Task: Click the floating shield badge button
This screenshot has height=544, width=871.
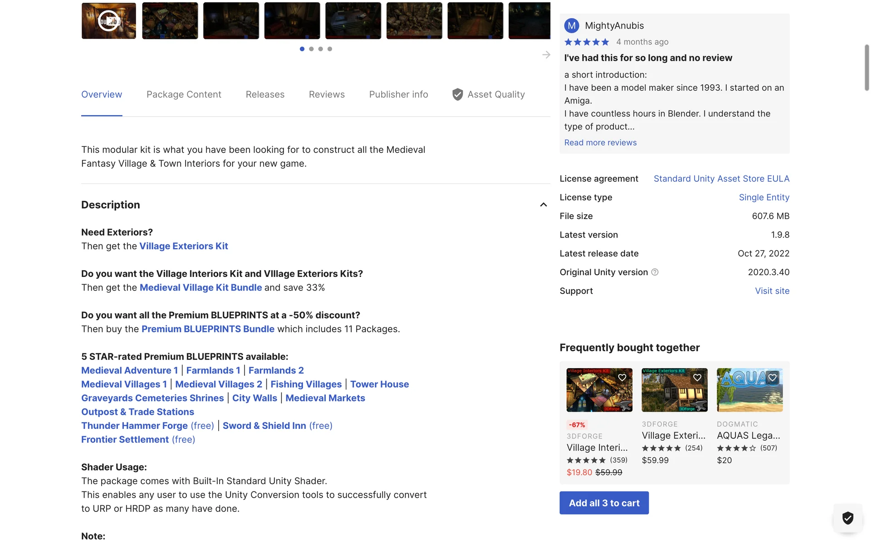Action: click(847, 518)
